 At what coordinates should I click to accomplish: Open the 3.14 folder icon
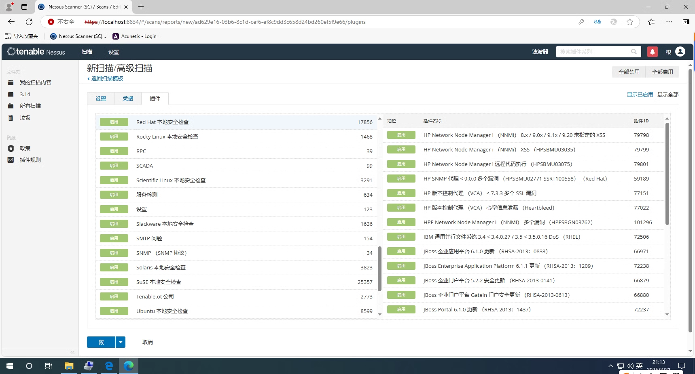(11, 94)
